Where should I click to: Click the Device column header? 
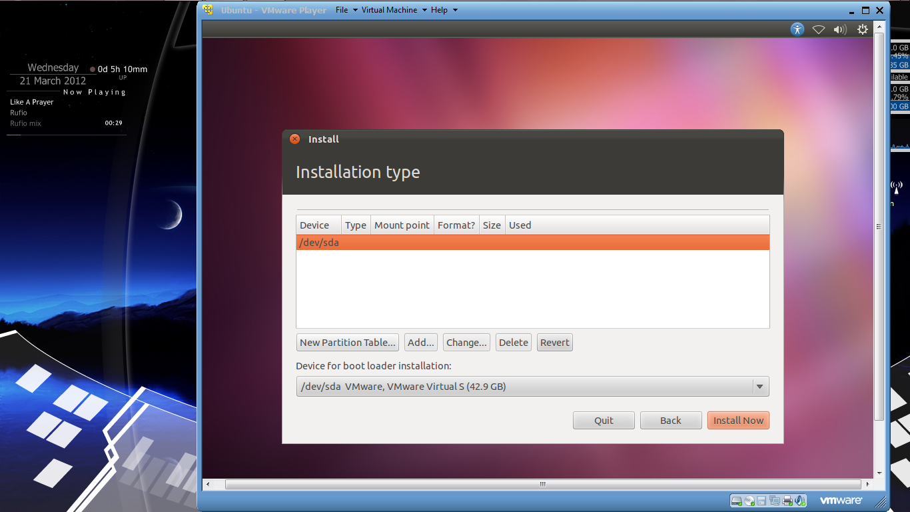pyautogui.click(x=319, y=225)
